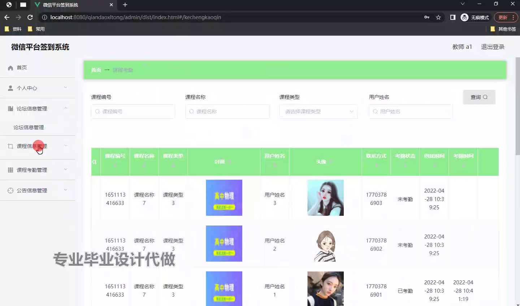Open avatar photo in 用户姓名 1 row
520x306 pixels.
click(x=325, y=289)
